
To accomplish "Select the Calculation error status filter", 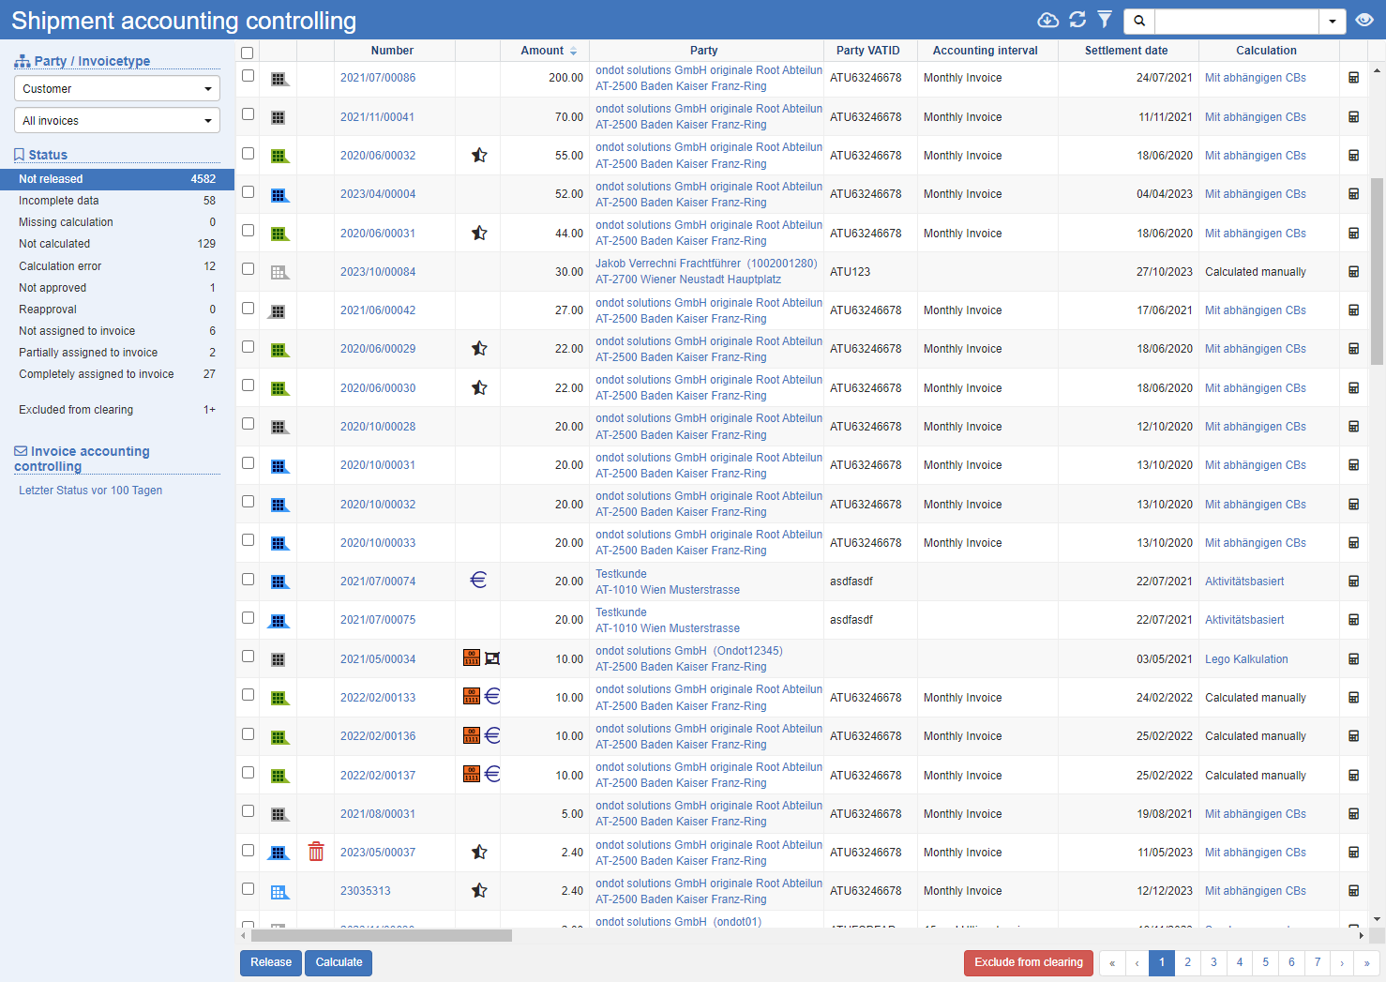I will 60,266.
